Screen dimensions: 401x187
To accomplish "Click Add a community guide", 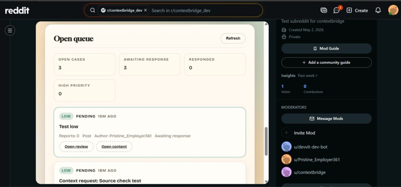I will pyautogui.click(x=326, y=63).
